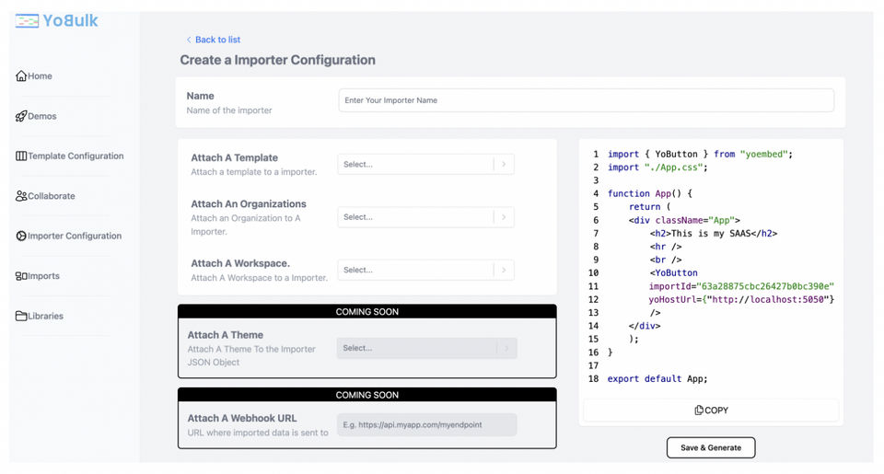Open the Attach A Template select box
Image resolution: width=884 pixels, height=474 pixels.
coord(425,164)
